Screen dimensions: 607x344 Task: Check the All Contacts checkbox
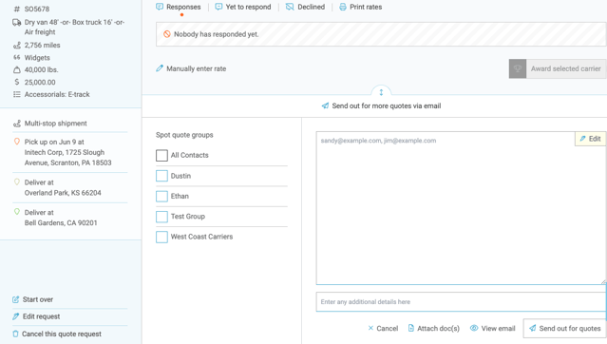click(161, 155)
